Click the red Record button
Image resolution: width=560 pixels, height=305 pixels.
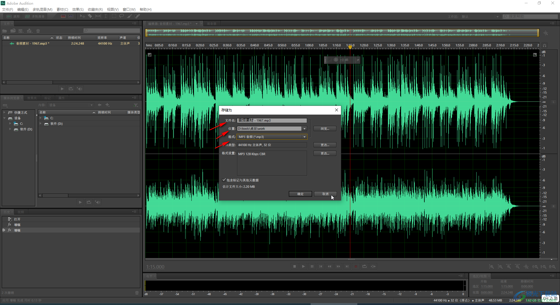tap(356, 266)
